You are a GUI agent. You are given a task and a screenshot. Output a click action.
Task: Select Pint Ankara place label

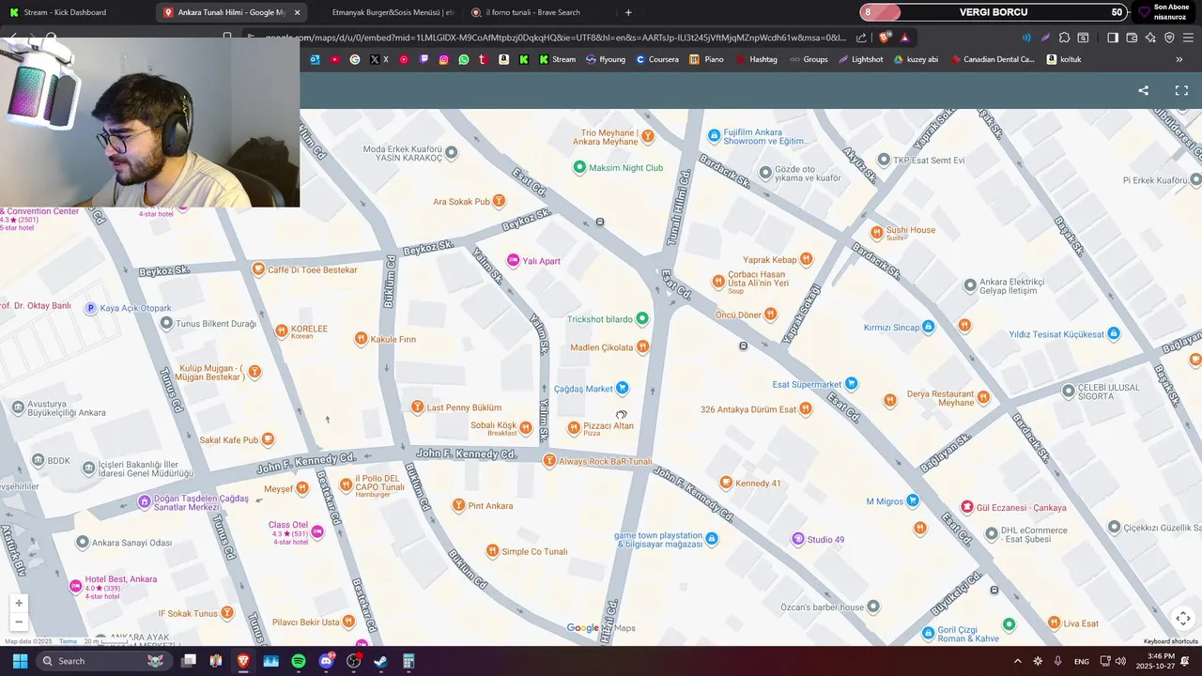coord(490,506)
